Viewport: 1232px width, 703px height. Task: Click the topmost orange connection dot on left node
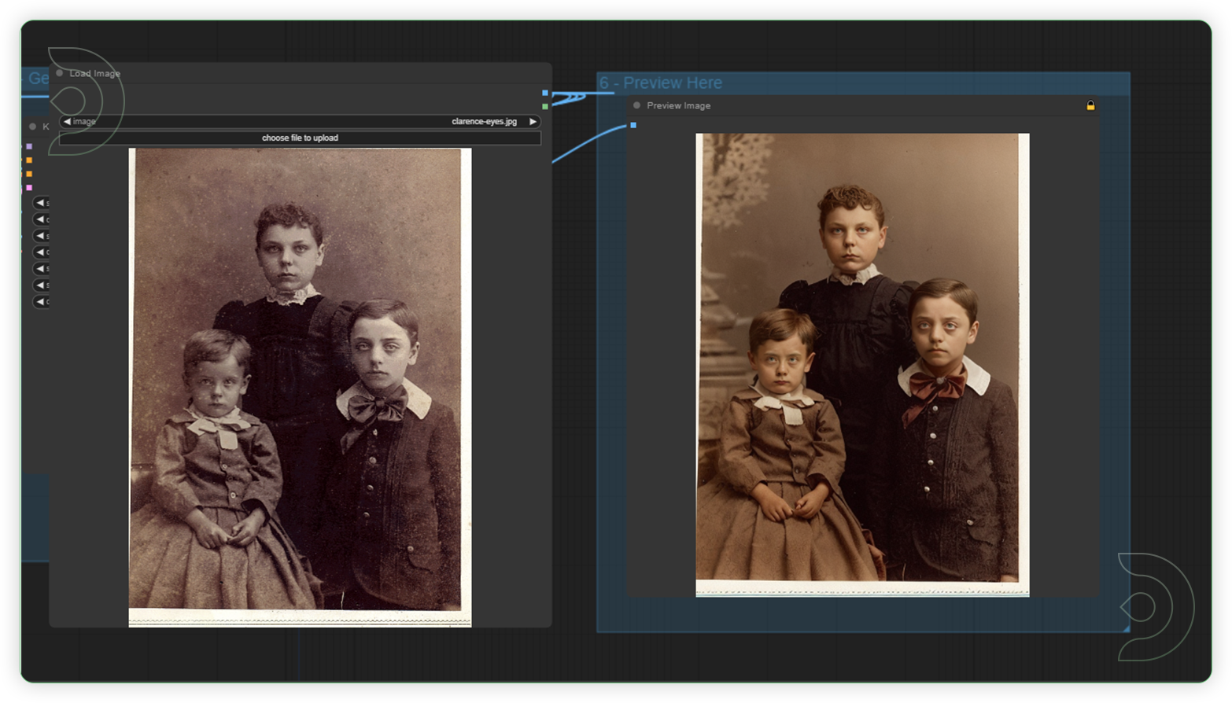pyautogui.click(x=28, y=160)
